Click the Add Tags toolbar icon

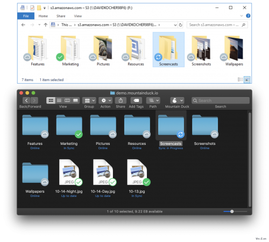136,100
